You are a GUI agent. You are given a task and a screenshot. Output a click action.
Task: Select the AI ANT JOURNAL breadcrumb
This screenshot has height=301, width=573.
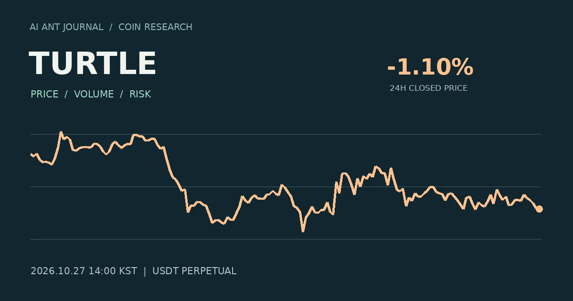click(x=66, y=27)
